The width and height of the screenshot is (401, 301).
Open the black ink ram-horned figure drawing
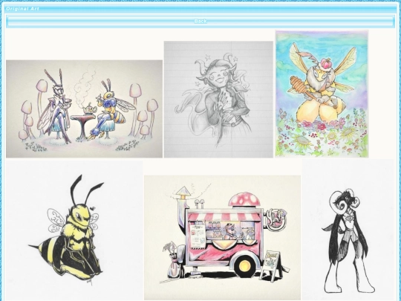click(x=348, y=230)
